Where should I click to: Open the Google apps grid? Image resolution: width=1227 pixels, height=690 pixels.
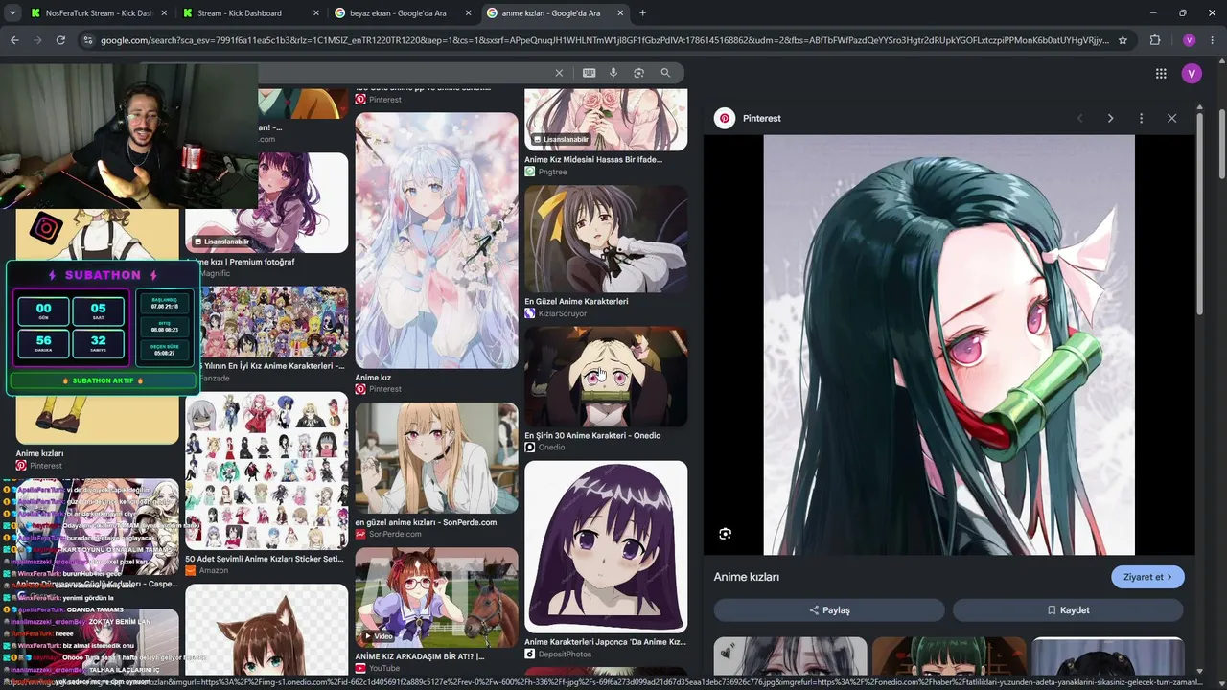tap(1161, 74)
